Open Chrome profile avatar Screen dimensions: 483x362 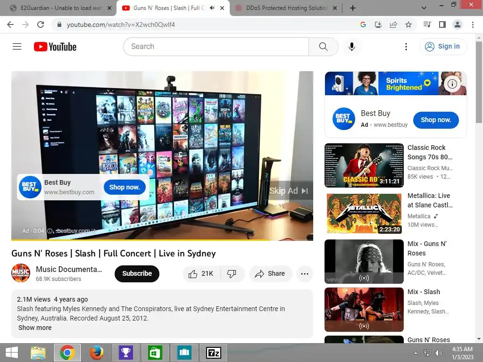click(458, 25)
